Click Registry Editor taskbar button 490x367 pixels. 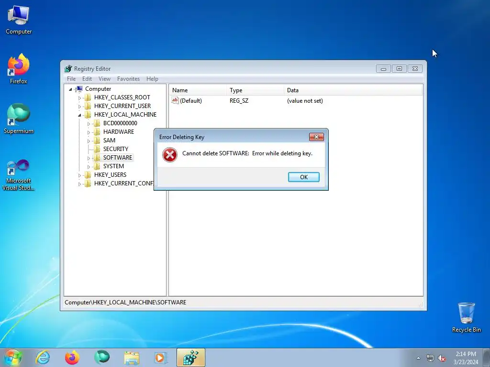tap(190, 357)
